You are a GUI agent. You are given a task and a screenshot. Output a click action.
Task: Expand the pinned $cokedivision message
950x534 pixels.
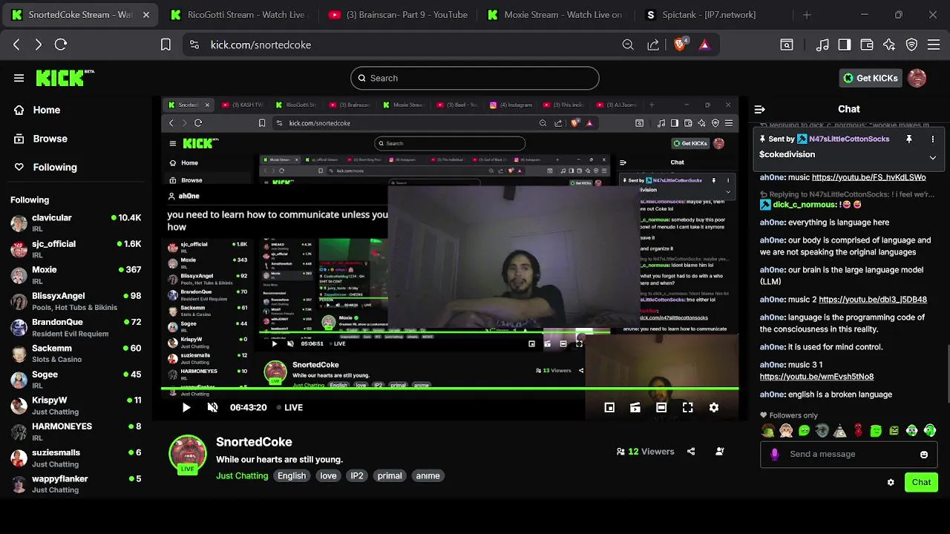click(933, 157)
